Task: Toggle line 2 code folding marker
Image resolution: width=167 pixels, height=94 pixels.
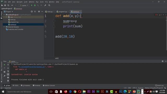Action: click(54, 21)
